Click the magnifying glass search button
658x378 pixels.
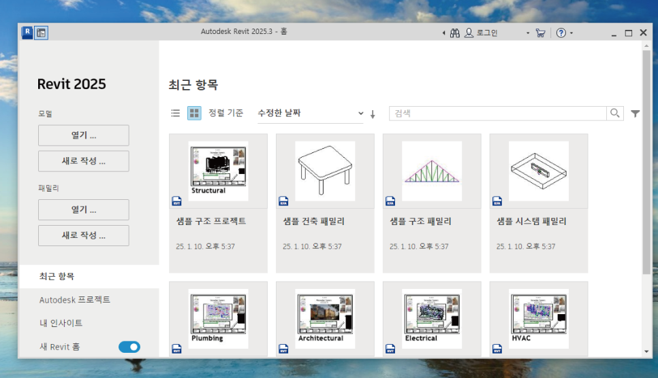click(615, 113)
